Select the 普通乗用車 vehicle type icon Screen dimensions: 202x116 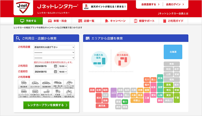click(x=46, y=84)
